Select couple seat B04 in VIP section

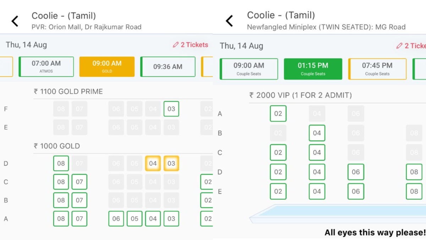coord(317,133)
